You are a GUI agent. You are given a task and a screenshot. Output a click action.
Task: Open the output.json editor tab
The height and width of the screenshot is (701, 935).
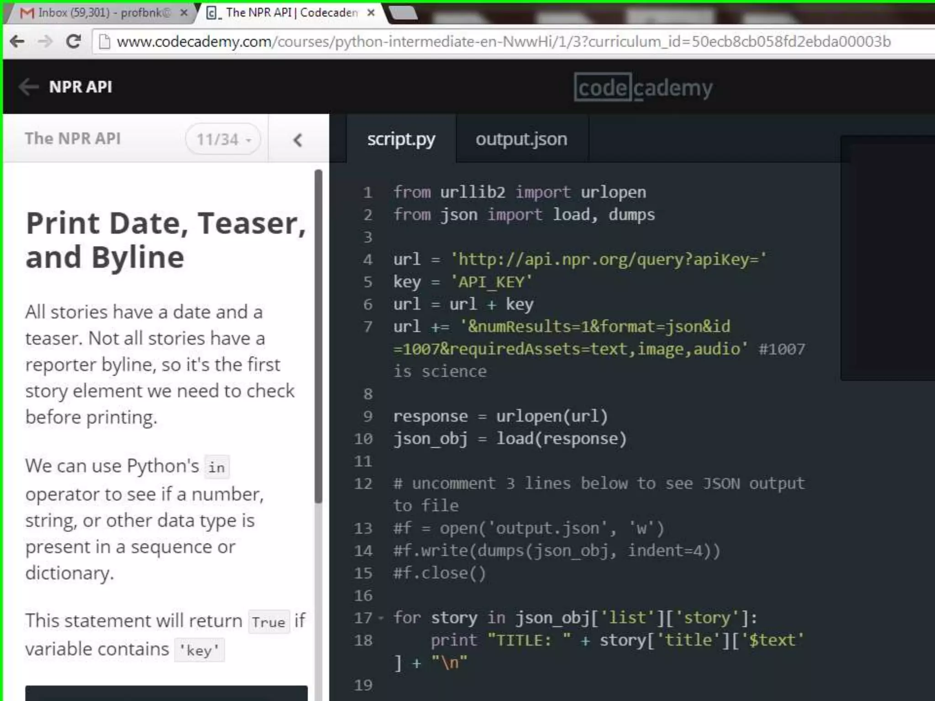pos(522,139)
